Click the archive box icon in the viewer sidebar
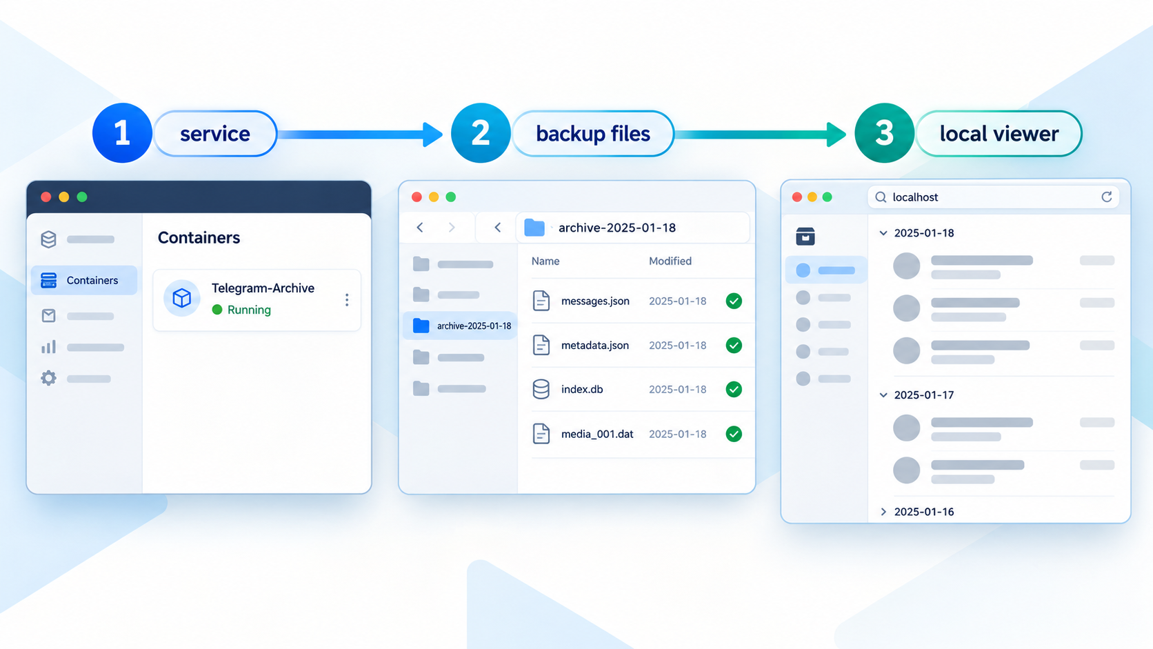1153x649 pixels. click(x=805, y=237)
